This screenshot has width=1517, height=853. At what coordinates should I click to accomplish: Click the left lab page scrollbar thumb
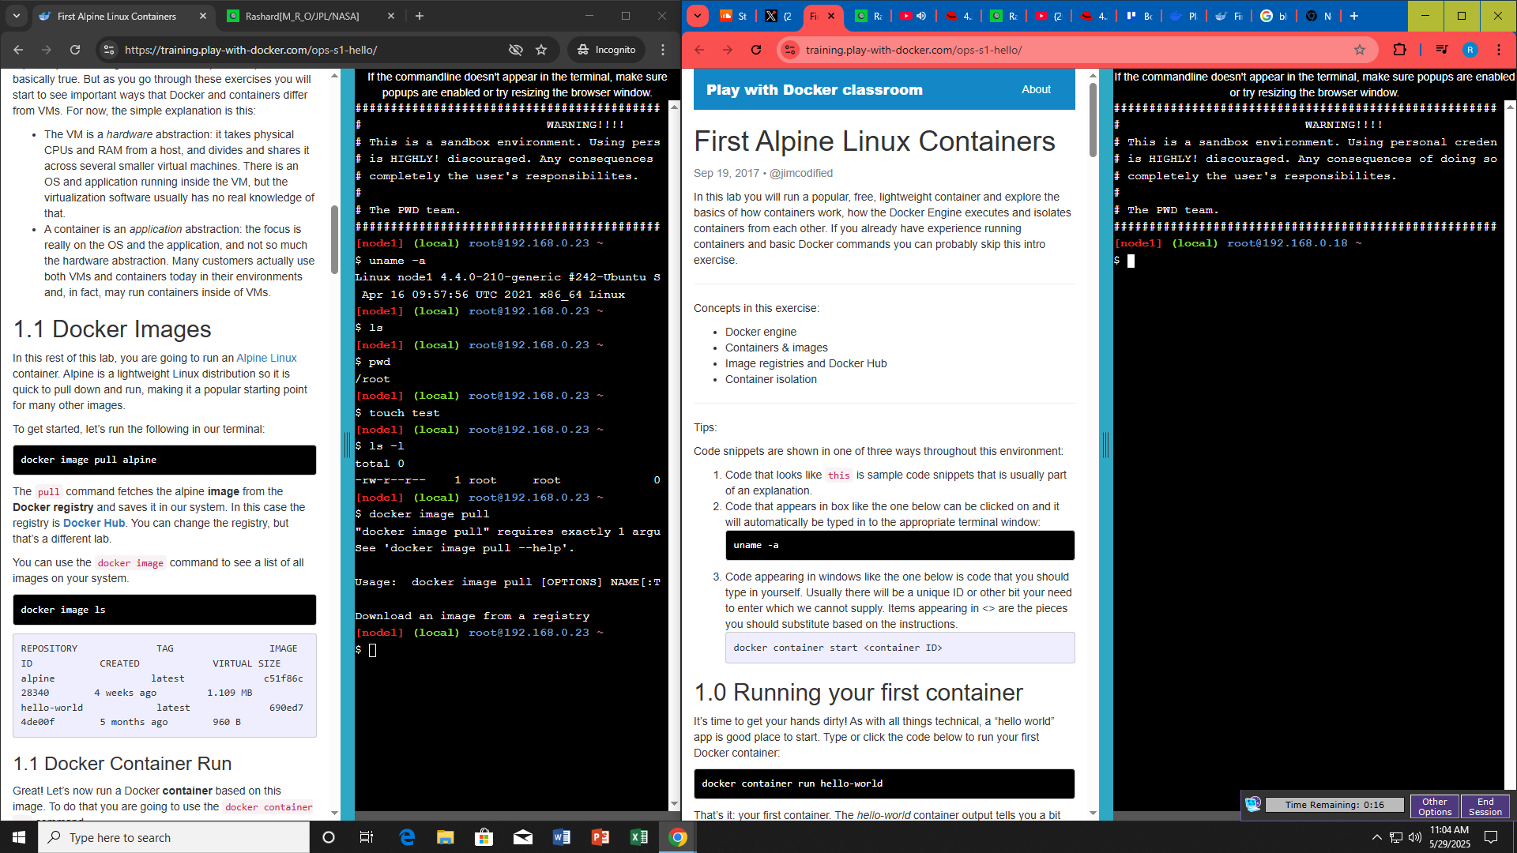point(335,240)
